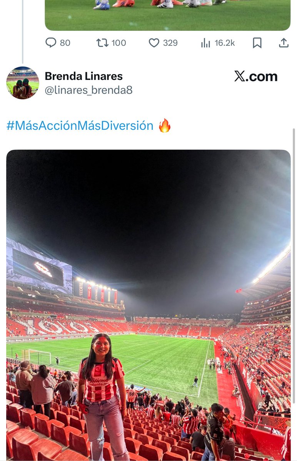The image size is (297, 461).
Task: Open the stadium photo attachment
Action: pos(148,305)
